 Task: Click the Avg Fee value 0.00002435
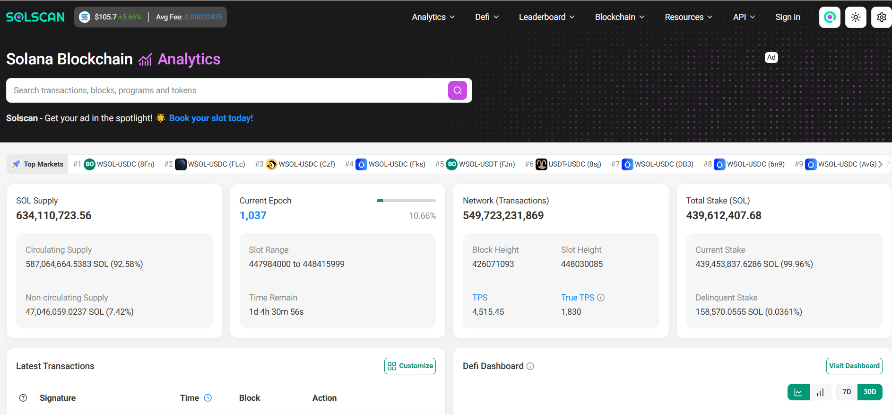203,17
